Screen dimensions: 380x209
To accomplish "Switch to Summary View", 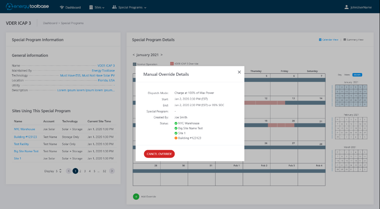I will (353, 40).
